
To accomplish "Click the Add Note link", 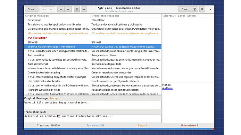I will point(167,88).
